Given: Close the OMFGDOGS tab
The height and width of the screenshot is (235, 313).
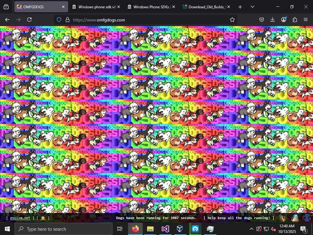Looking at the screenshot, I should (x=63, y=7).
